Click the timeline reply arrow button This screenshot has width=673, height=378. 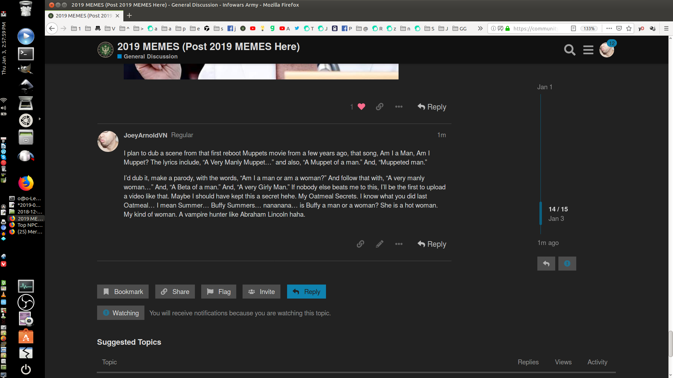pyautogui.click(x=546, y=264)
